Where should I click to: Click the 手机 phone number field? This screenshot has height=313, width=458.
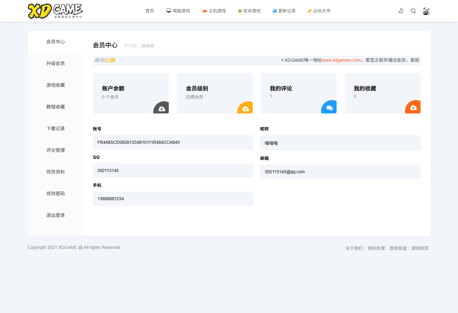click(x=173, y=199)
